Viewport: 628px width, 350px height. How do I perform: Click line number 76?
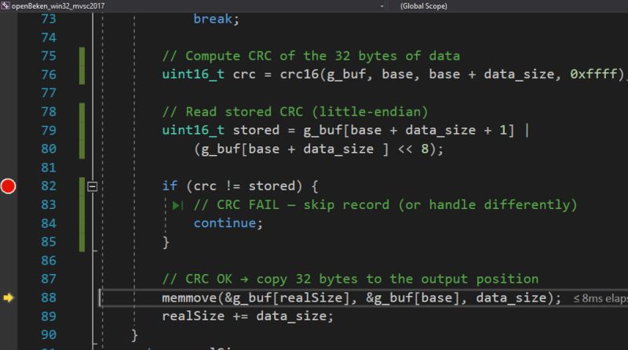[x=49, y=74]
